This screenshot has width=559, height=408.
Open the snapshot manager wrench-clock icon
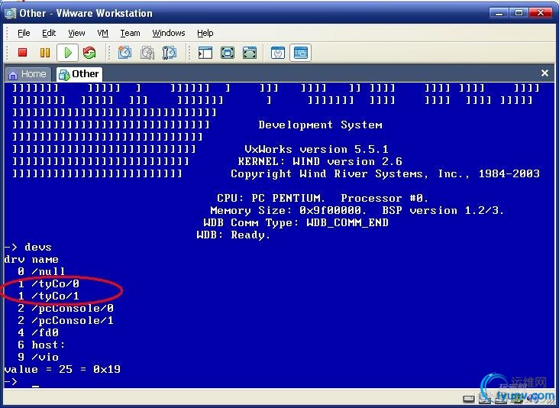(170, 53)
